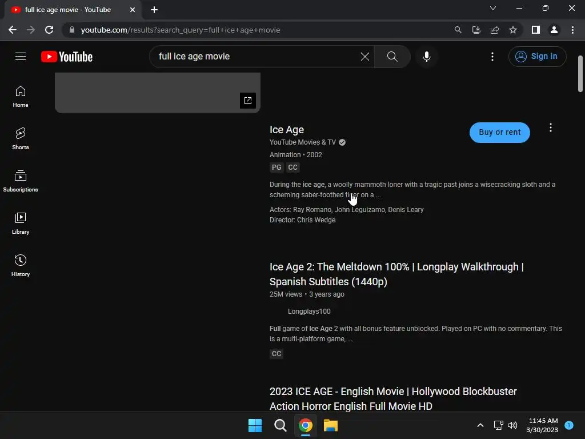Open the clock showing 11:45 AM
The height and width of the screenshot is (439, 585).
click(x=542, y=425)
